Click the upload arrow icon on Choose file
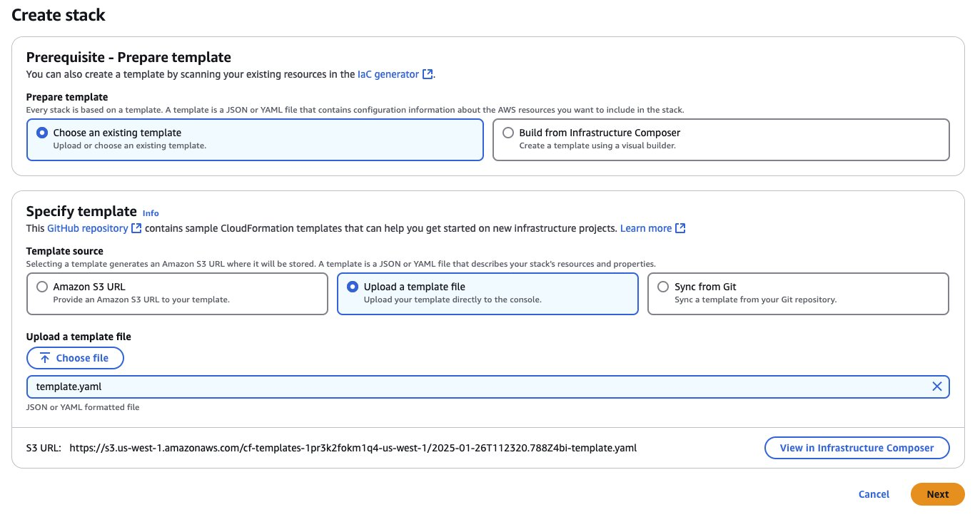 [x=44, y=357]
